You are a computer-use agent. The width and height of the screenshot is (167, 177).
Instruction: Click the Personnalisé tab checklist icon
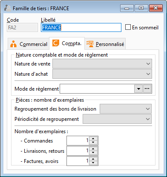(90, 44)
